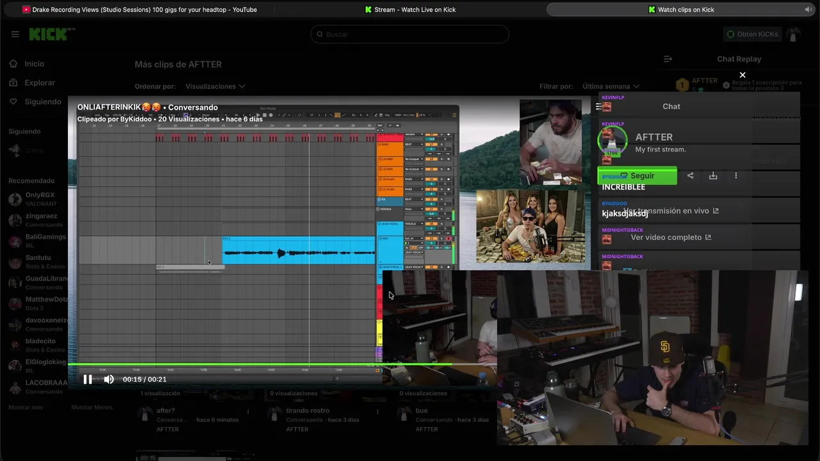Open the Ordenar por Visualizaciones dropdown
820x461 pixels.
pos(215,86)
